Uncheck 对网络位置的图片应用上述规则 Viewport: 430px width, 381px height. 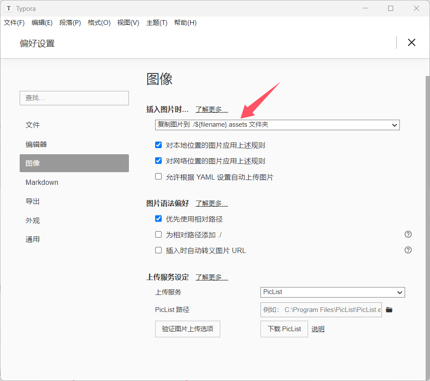[x=158, y=160]
